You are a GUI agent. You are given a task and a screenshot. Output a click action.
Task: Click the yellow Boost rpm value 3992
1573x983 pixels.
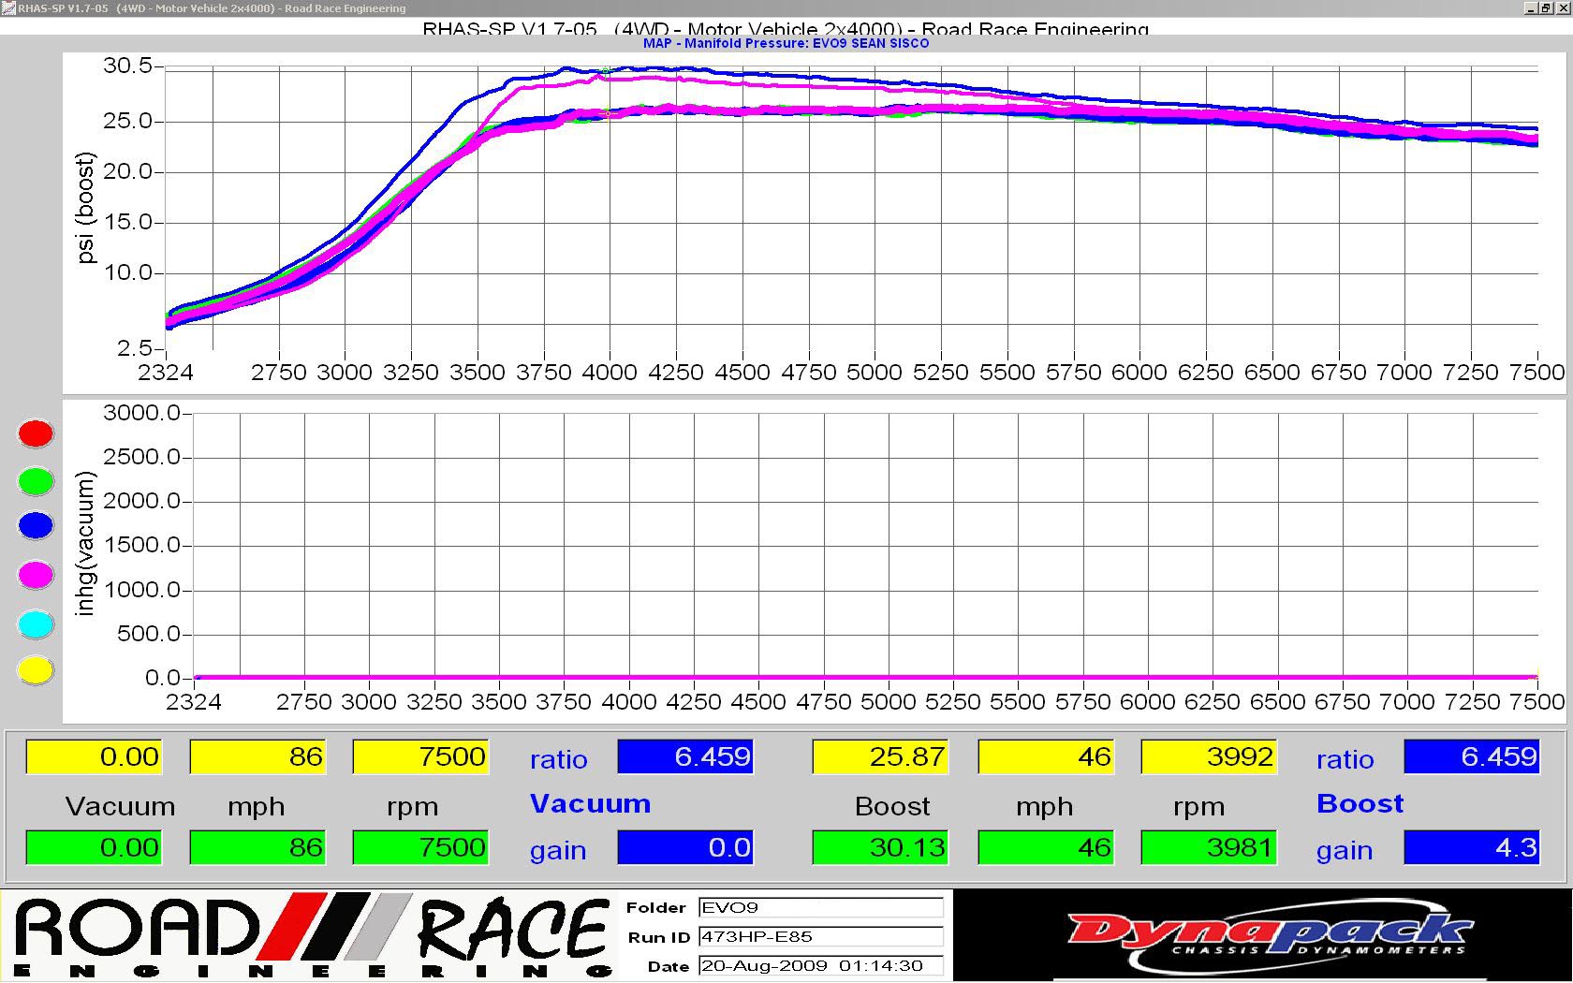click(x=1209, y=756)
